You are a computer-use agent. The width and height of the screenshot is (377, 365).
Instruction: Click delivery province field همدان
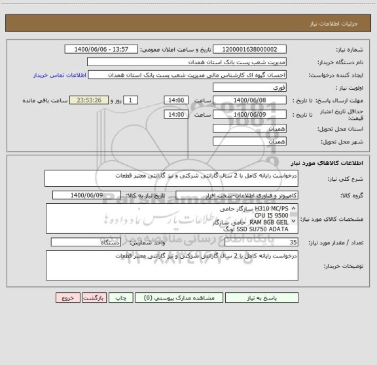249,128
